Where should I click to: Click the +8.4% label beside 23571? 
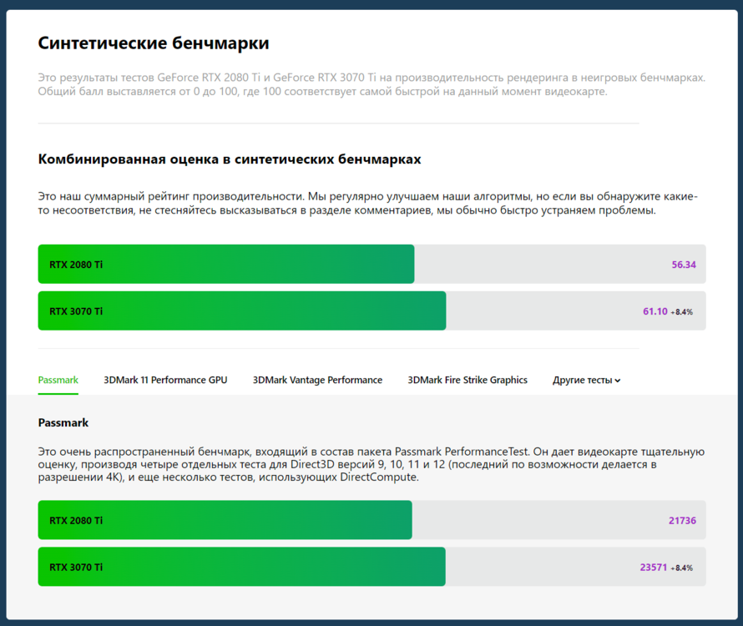point(682,568)
